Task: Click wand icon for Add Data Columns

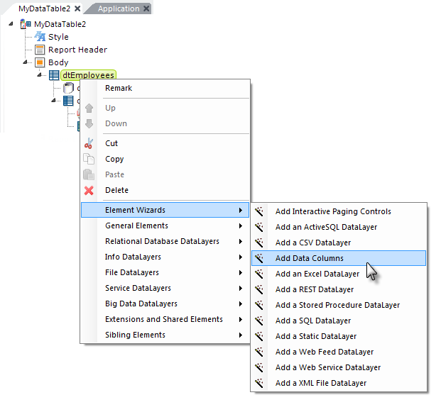Action: pyautogui.click(x=259, y=258)
